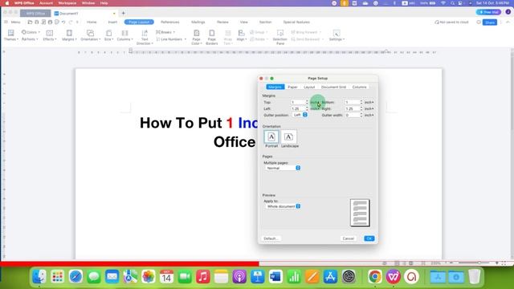The width and height of the screenshot is (514, 289).
Task: Open the Themes gallery in ribbon
Action: 10,35
